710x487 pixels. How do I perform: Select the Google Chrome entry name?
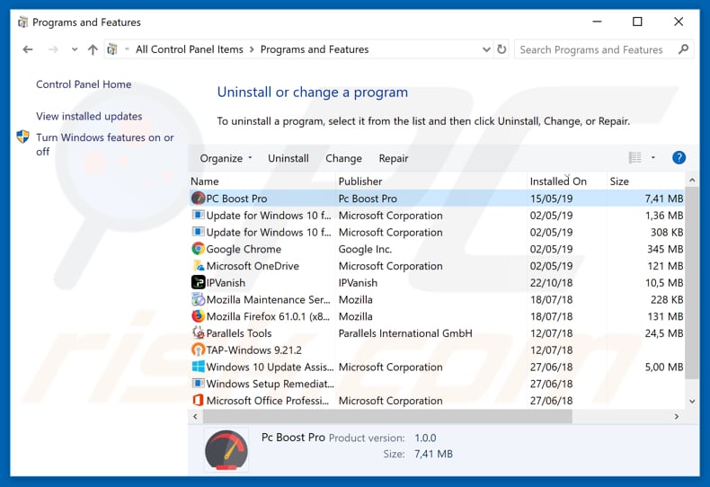pos(244,249)
